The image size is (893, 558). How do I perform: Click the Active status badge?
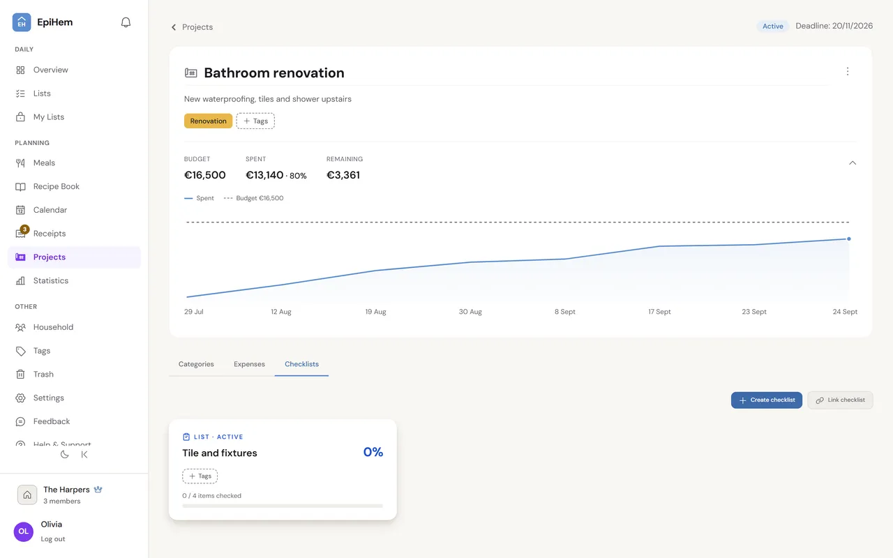pyautogui.click(x=773, y=27)
